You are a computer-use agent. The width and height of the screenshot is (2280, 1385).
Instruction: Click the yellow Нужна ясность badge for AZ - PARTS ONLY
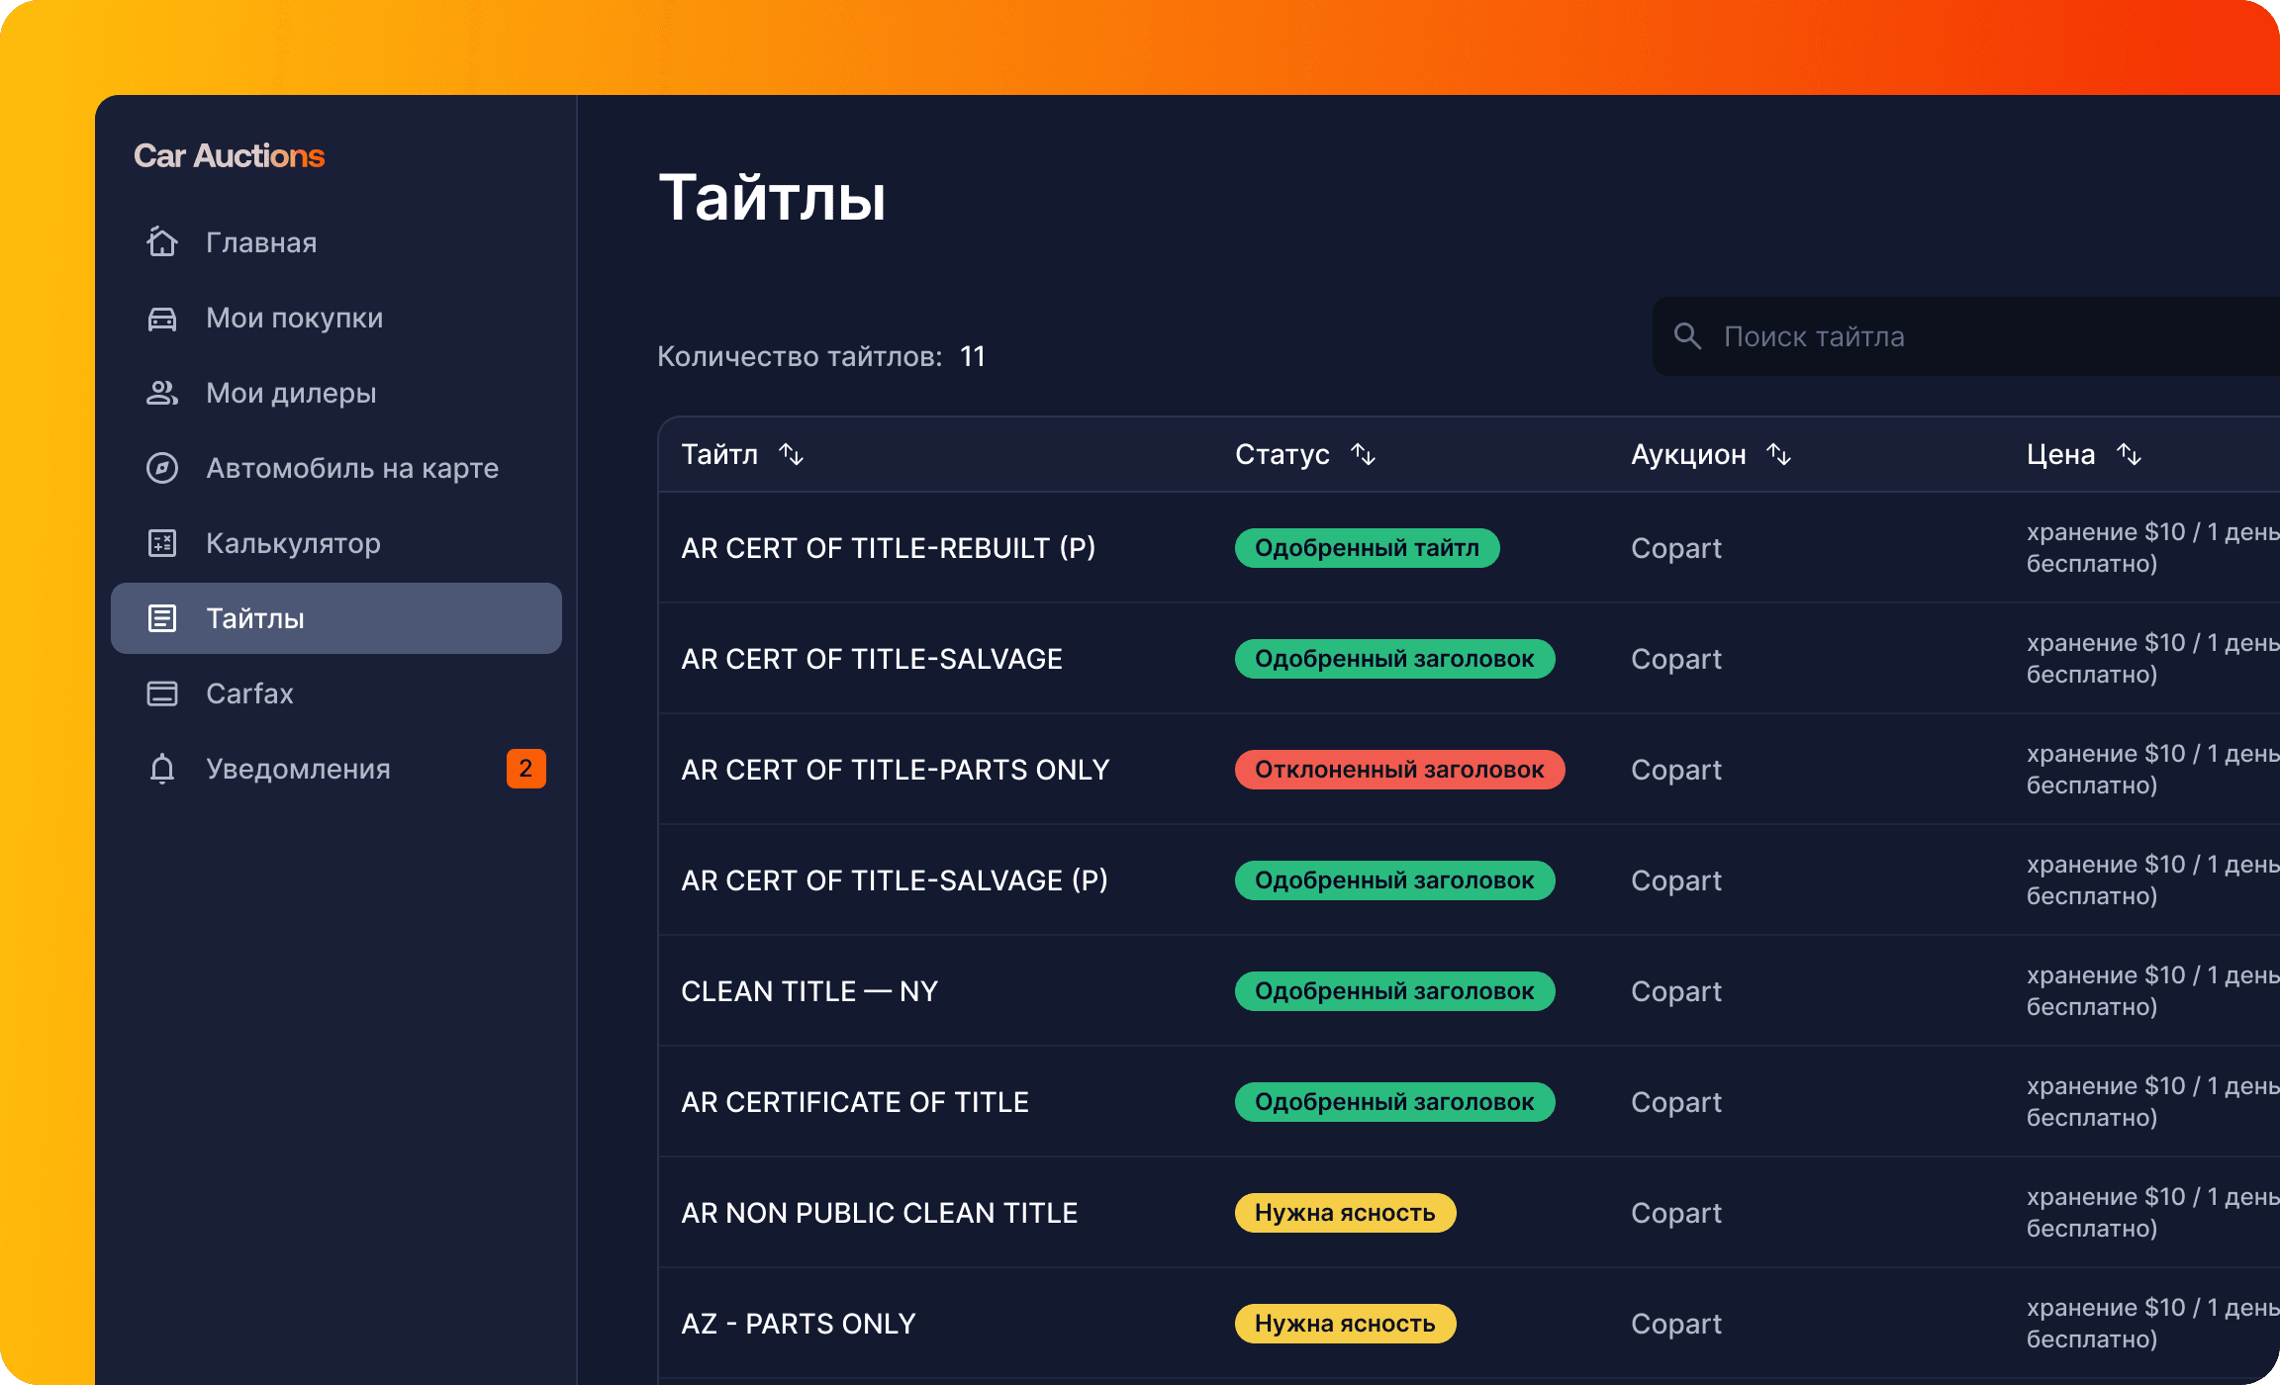coord(1345,1324)
